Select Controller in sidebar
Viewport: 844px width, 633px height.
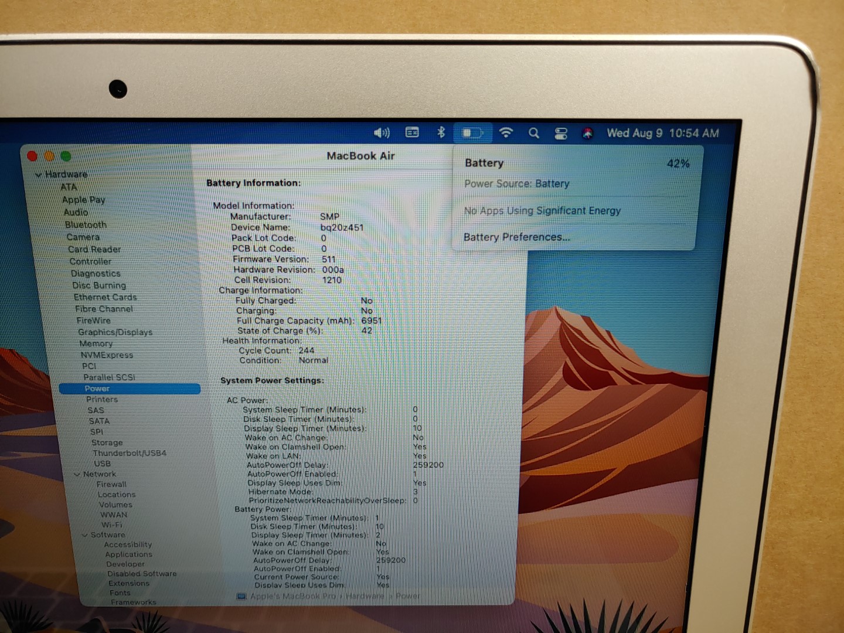(90, 261)
